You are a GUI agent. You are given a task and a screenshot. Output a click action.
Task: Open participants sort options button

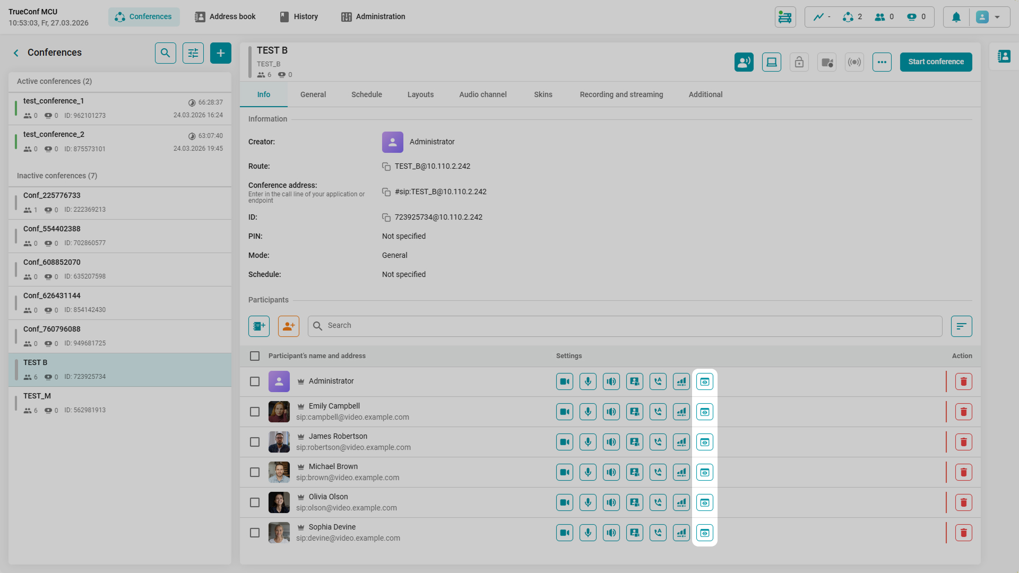coord(961,326)
